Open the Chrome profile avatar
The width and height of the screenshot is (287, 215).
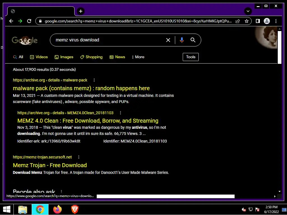pos(267,21)
